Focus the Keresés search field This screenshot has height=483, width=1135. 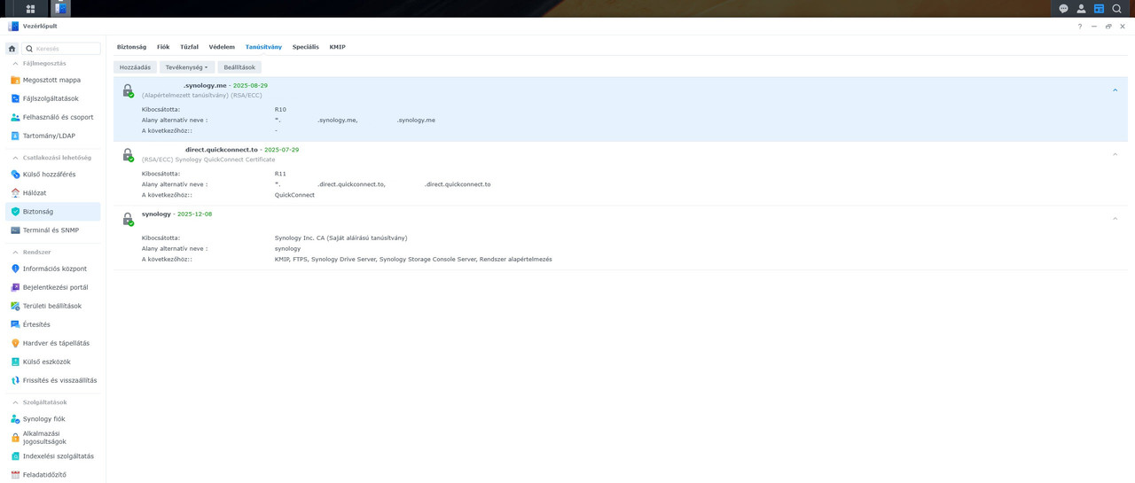[61, 49]
